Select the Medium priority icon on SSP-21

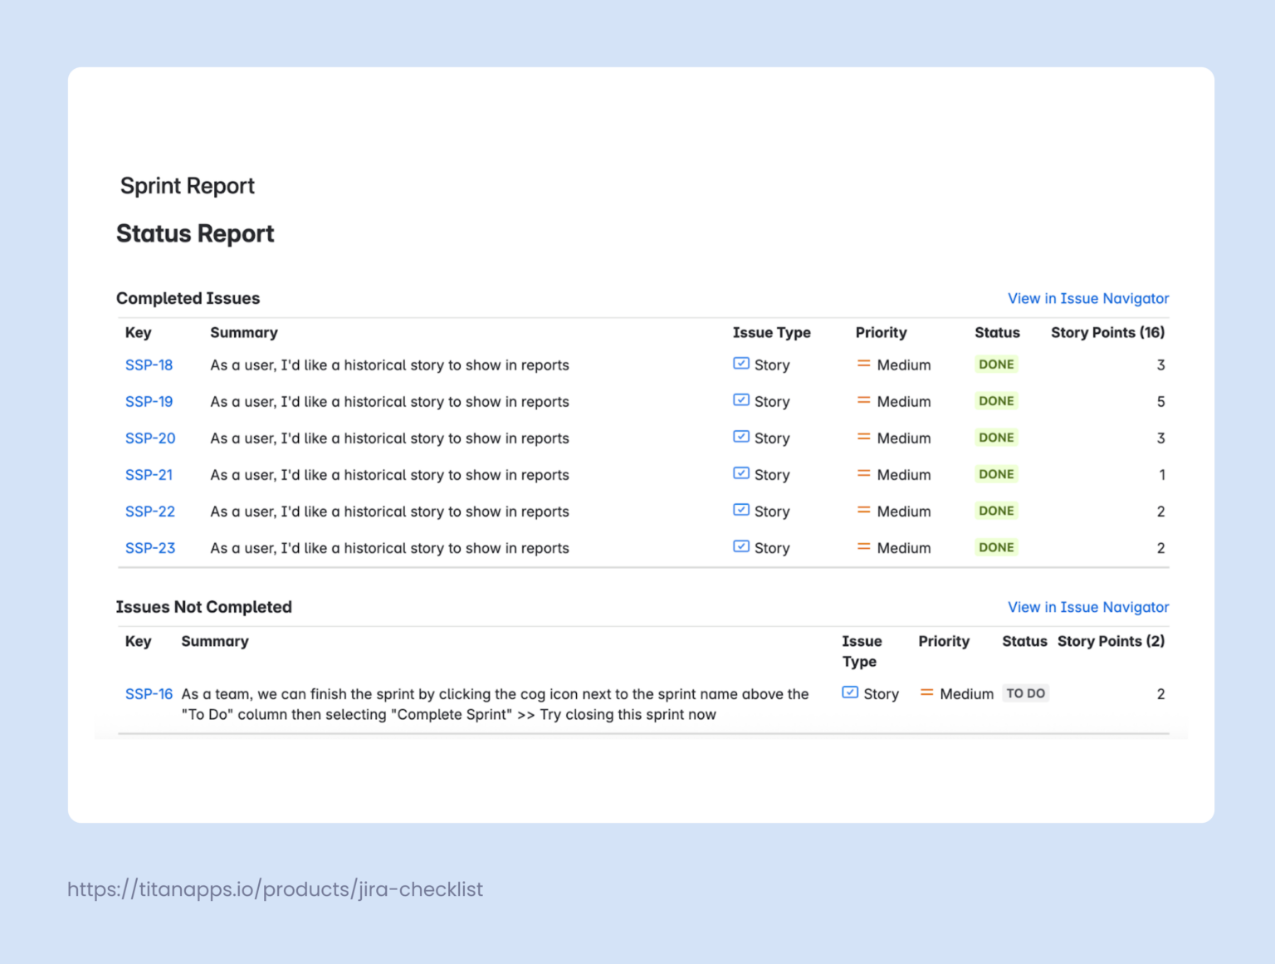point(862,474)
